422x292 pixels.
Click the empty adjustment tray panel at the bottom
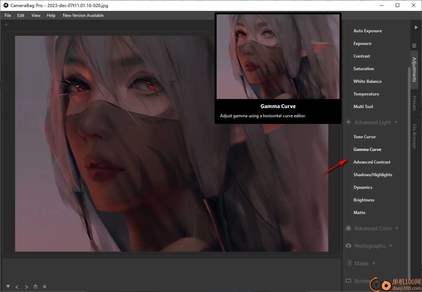coord(171,275)
